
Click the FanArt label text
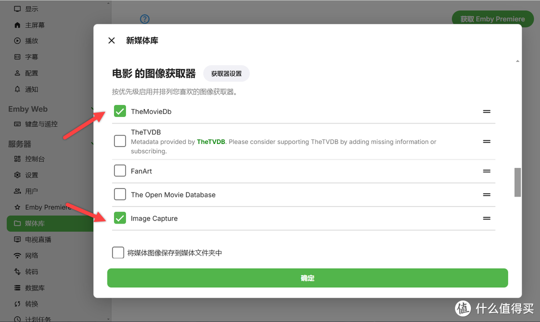(141, 171)
